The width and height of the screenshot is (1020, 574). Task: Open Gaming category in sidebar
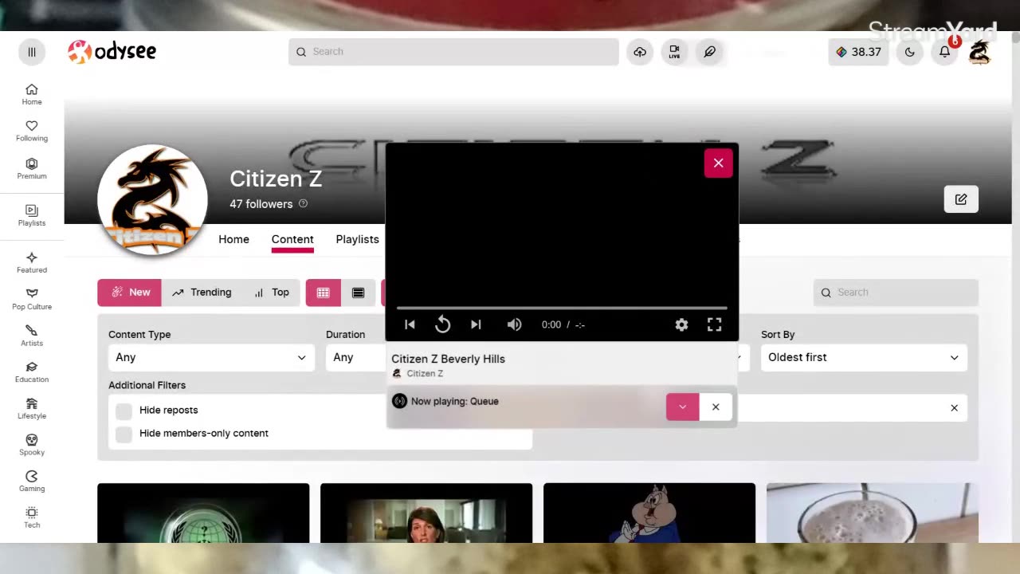[x=32, y=482]
